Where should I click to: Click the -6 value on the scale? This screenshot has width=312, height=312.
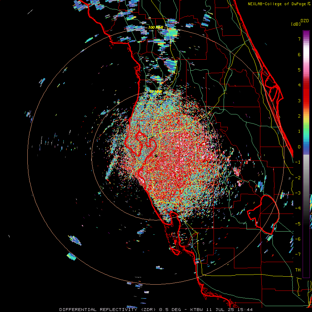(x=298, y=239)
